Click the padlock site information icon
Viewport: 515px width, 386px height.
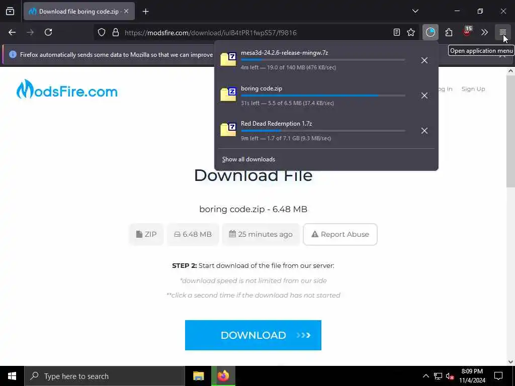(115, 32)
